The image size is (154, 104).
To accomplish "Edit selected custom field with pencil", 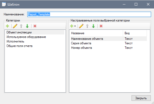I will [x=81, y=26].
